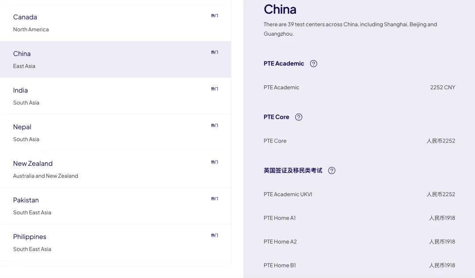The height and width of the screenshot is (278, 475).
Task: Click the 2252 CNY price value
Action: point(442,88)
